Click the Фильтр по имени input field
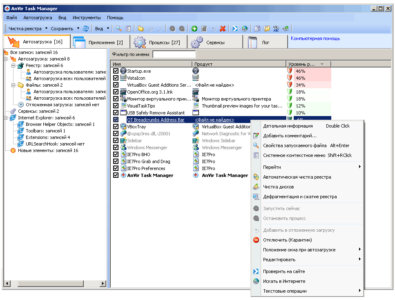Image resolution: width=395 pixels, height=300 pixels. click(x=174, y=54)
